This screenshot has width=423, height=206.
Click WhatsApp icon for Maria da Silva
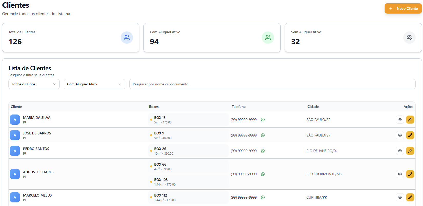point(263,120)
